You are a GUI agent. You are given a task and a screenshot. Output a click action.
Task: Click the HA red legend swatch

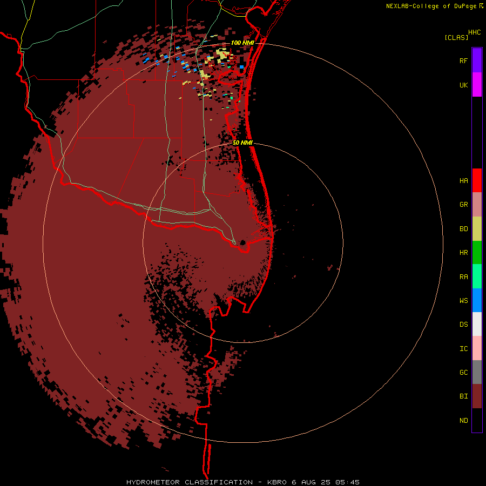coord(477,180)
